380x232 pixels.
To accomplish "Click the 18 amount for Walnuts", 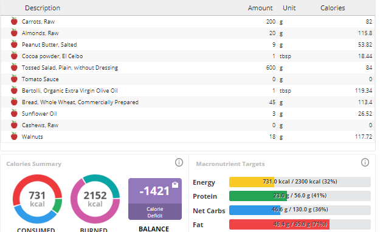I will point(272,137).
